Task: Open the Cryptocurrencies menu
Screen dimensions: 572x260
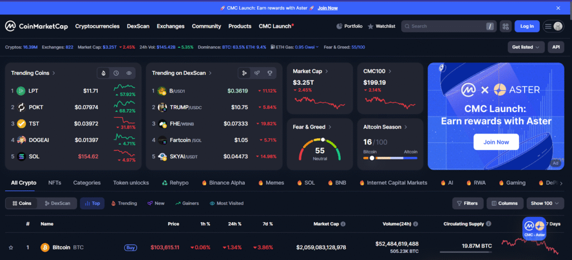Action: tap(97, 26)
